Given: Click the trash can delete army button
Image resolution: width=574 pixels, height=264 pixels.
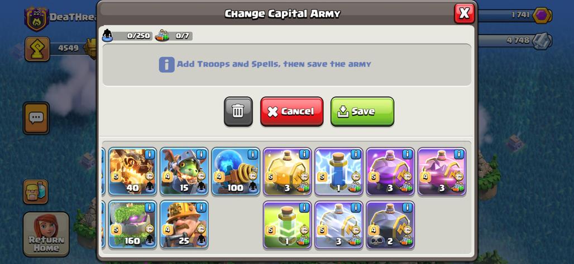Looking at the screenshot, I should tap(238, 111).
